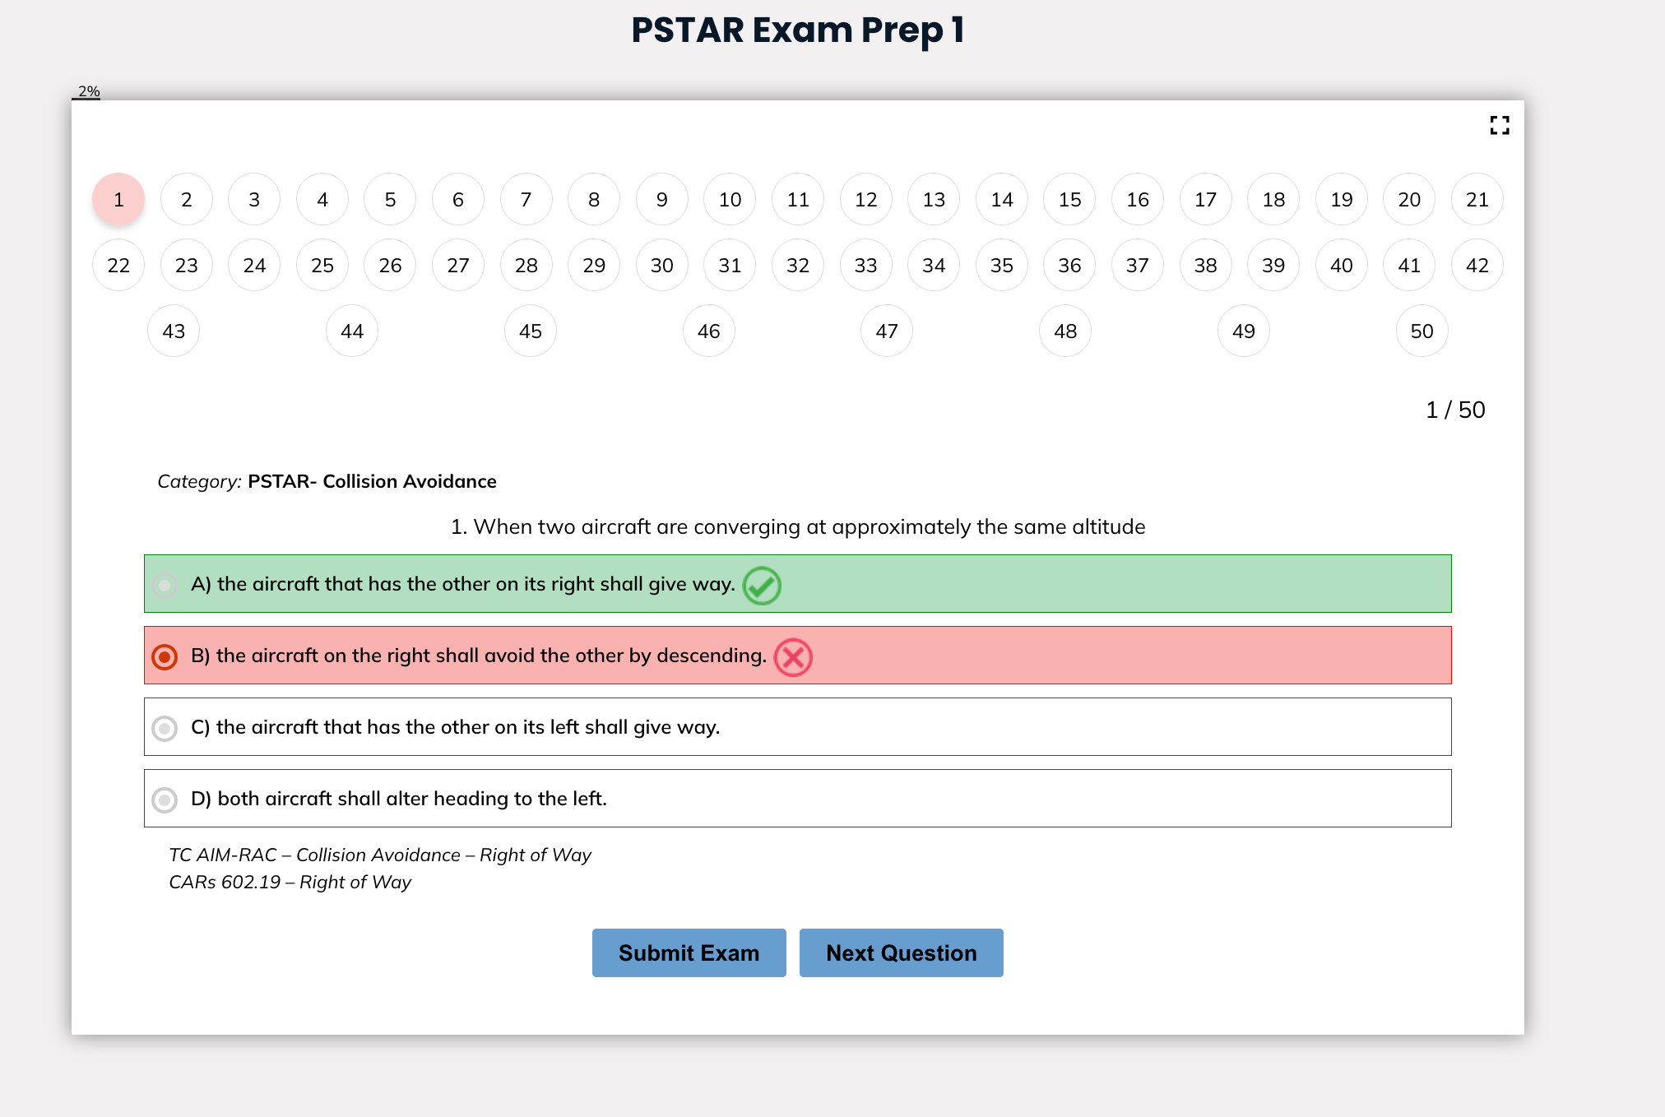Pick radio button for answer D
The image size is (1665, 1117).
click(x=165, y=800)
